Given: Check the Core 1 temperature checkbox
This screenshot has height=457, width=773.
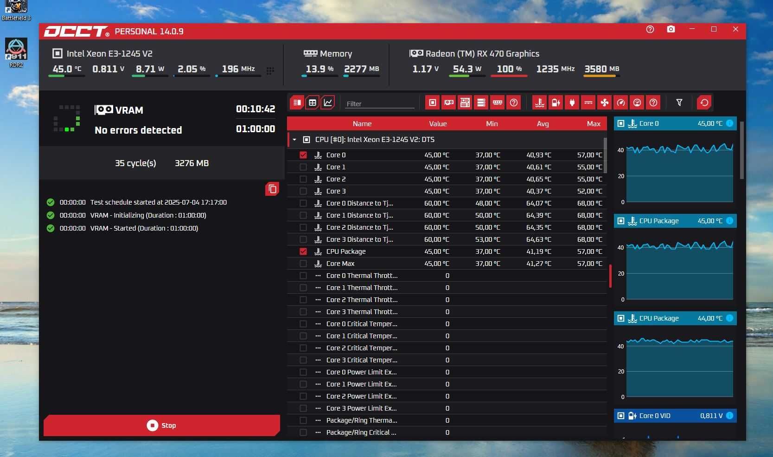Looking at the screenshot, I should coord(303,167).
